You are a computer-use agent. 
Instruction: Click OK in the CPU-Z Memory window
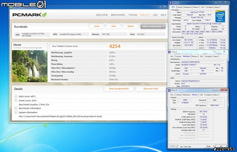tap(221, 146)
